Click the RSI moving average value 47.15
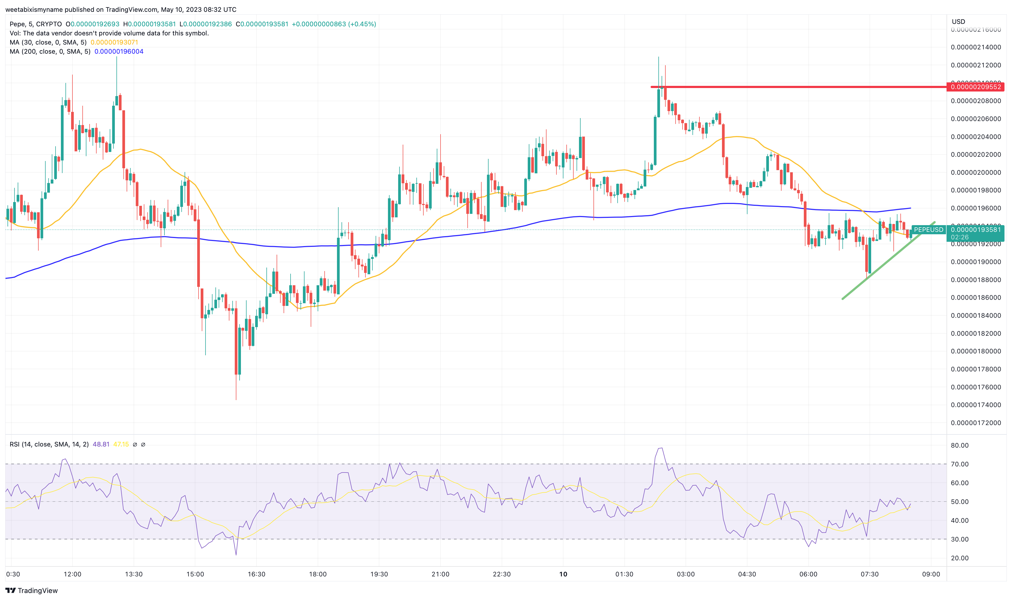1012x600 pixels. (121, 444)
